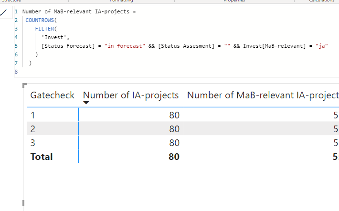The width and height of the screenshot is (339, 211).
Task: Place cursor on formula line 1 measure name
Action: coord(75,11)
